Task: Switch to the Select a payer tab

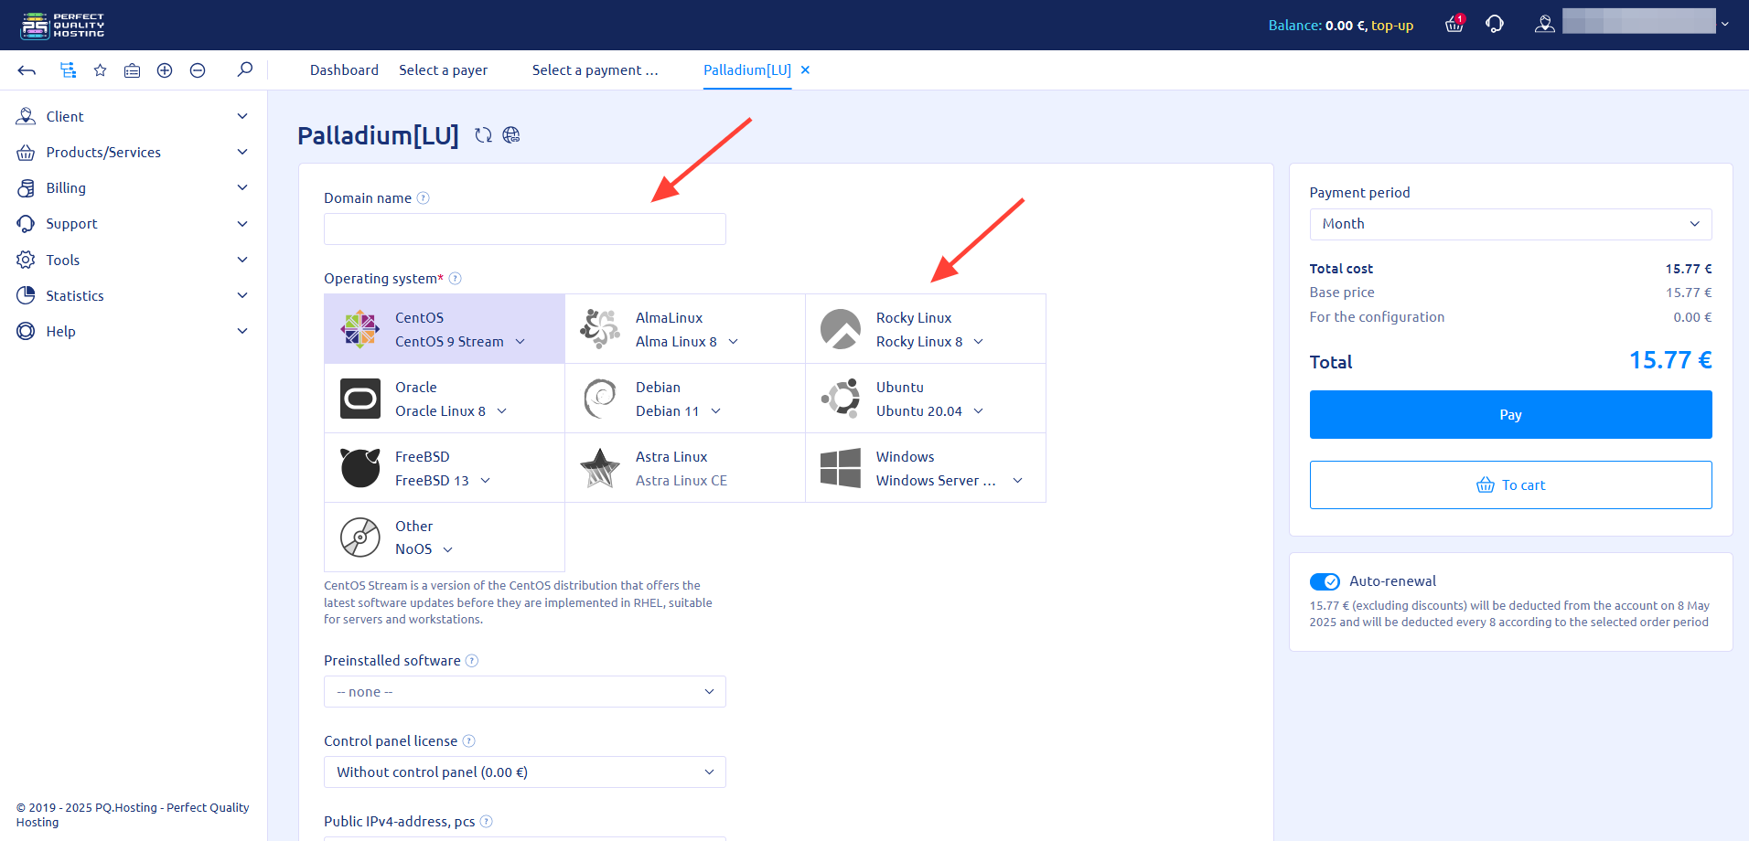Action: click(443, 70)
